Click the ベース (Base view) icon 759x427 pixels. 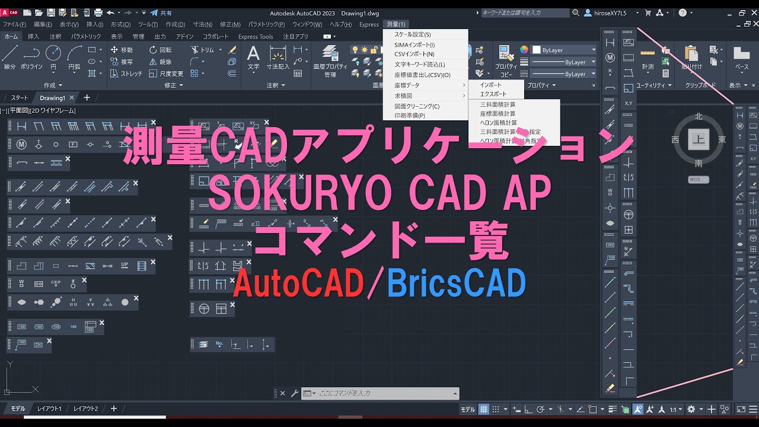point(741,58)
